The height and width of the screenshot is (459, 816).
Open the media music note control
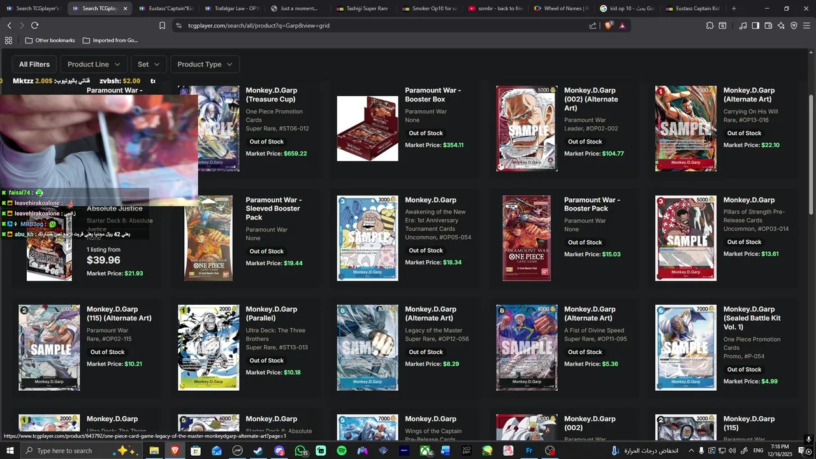743,25
